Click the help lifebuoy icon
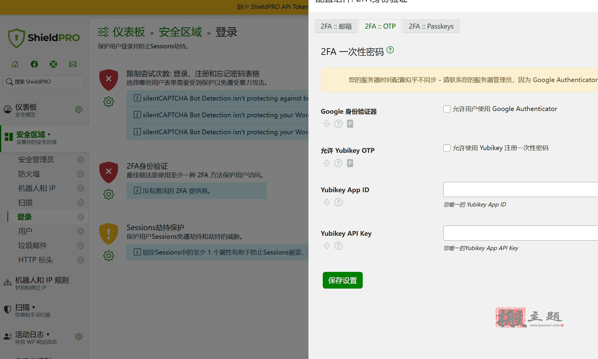This screenshot has width=598, height=359. pyautogui.click(x=53, y=64)
